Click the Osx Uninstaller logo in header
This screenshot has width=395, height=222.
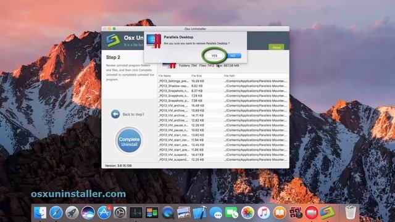point(113,40)
